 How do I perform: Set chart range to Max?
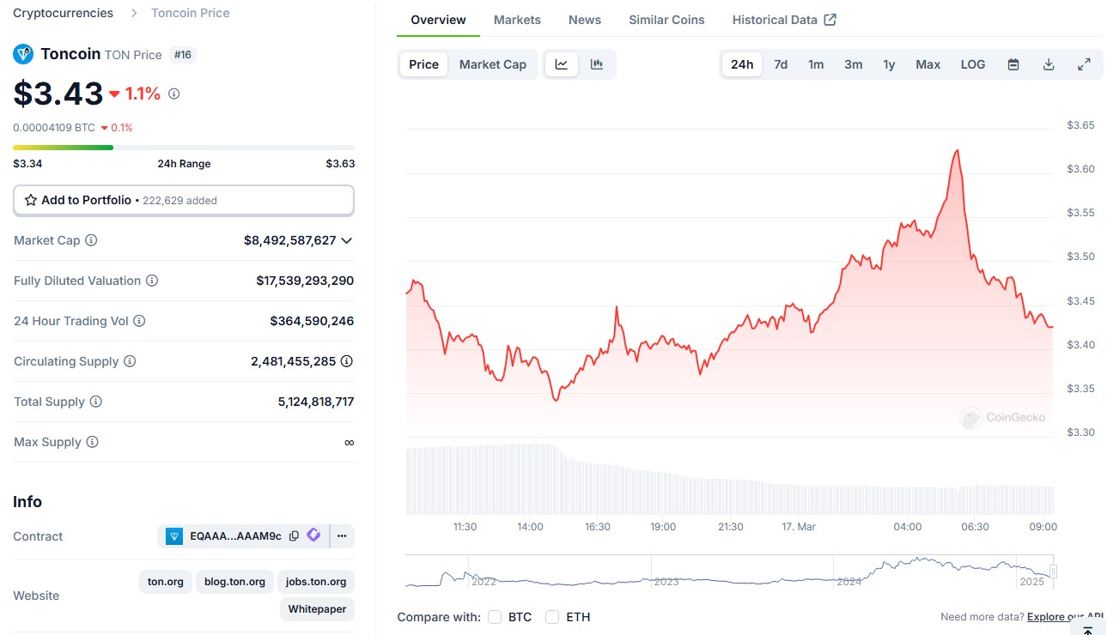(x=928, y=64)
